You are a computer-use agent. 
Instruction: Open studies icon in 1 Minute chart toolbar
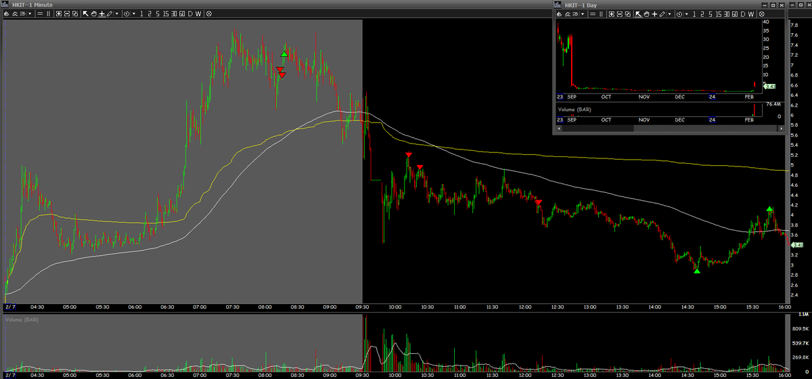pyautogui.click(x=15, y=14)
